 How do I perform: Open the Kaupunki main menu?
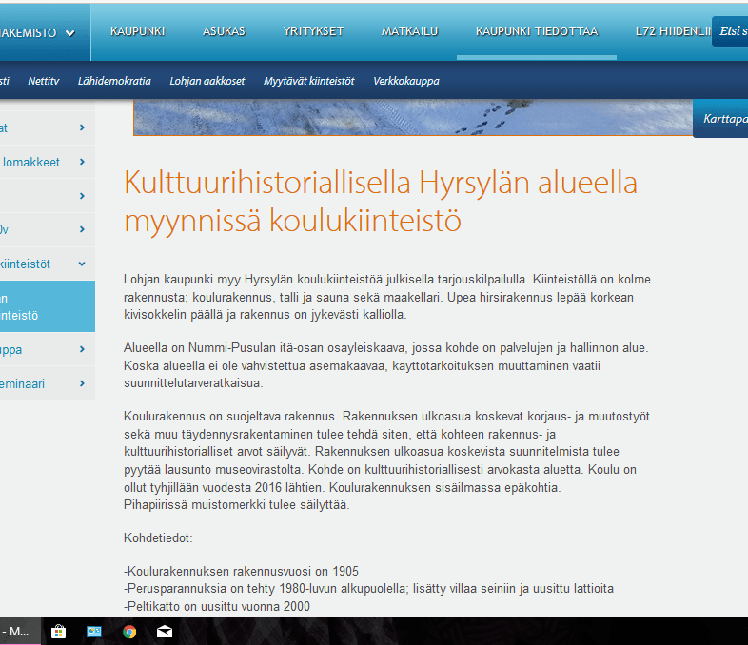138,31
